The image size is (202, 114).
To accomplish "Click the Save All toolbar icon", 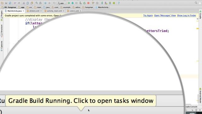I will 6,3.
